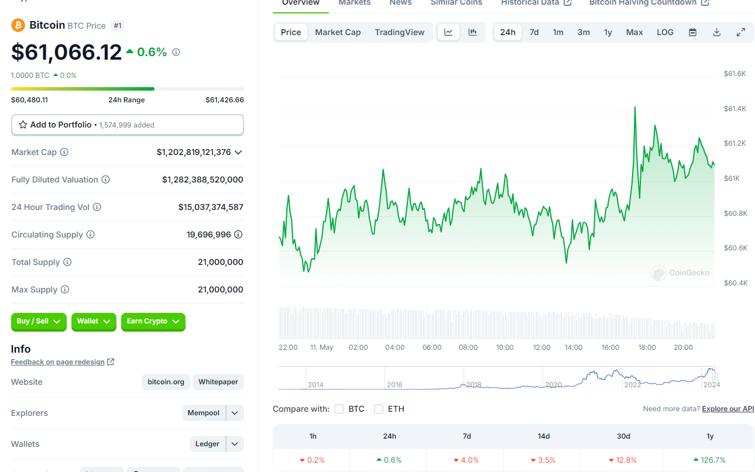The image size is (755, 472).
Task: Click external link icon beside Feedback on page redesign
Action: point(111,362)
